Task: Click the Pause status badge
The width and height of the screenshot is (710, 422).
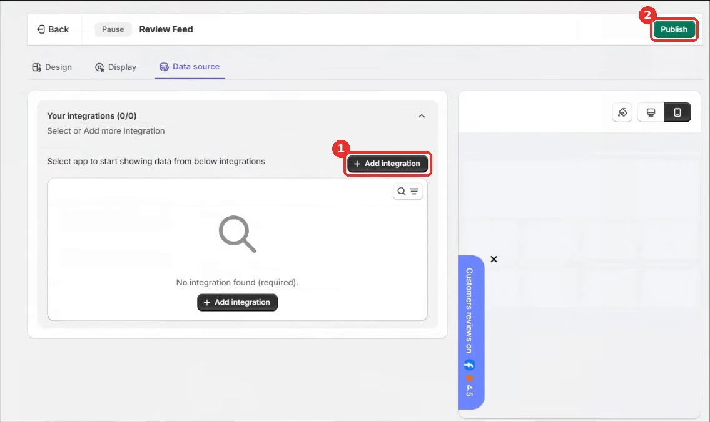Action: [x=113, y=29]
